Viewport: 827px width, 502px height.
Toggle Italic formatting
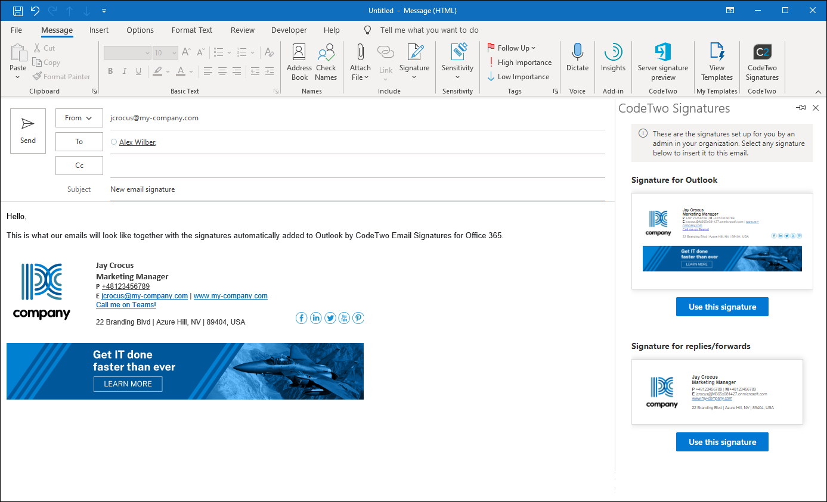[125, 71]
